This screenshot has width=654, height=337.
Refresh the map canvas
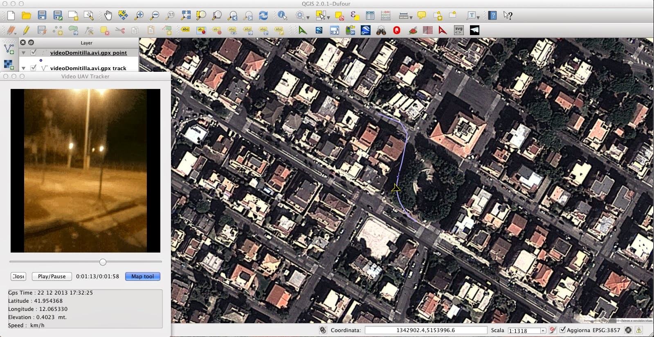263,16
